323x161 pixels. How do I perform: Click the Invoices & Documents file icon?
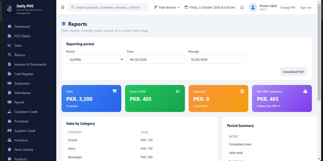point(10,64)
